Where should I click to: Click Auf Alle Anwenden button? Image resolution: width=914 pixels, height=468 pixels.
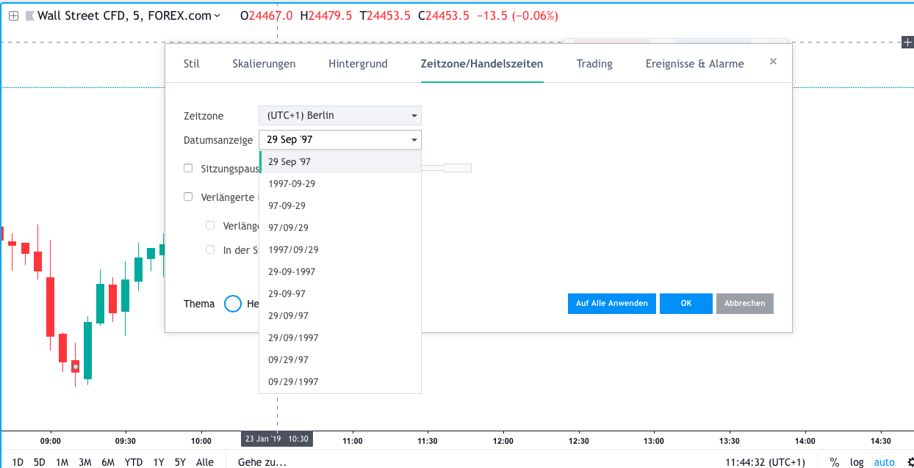click(x=611, y=304)
